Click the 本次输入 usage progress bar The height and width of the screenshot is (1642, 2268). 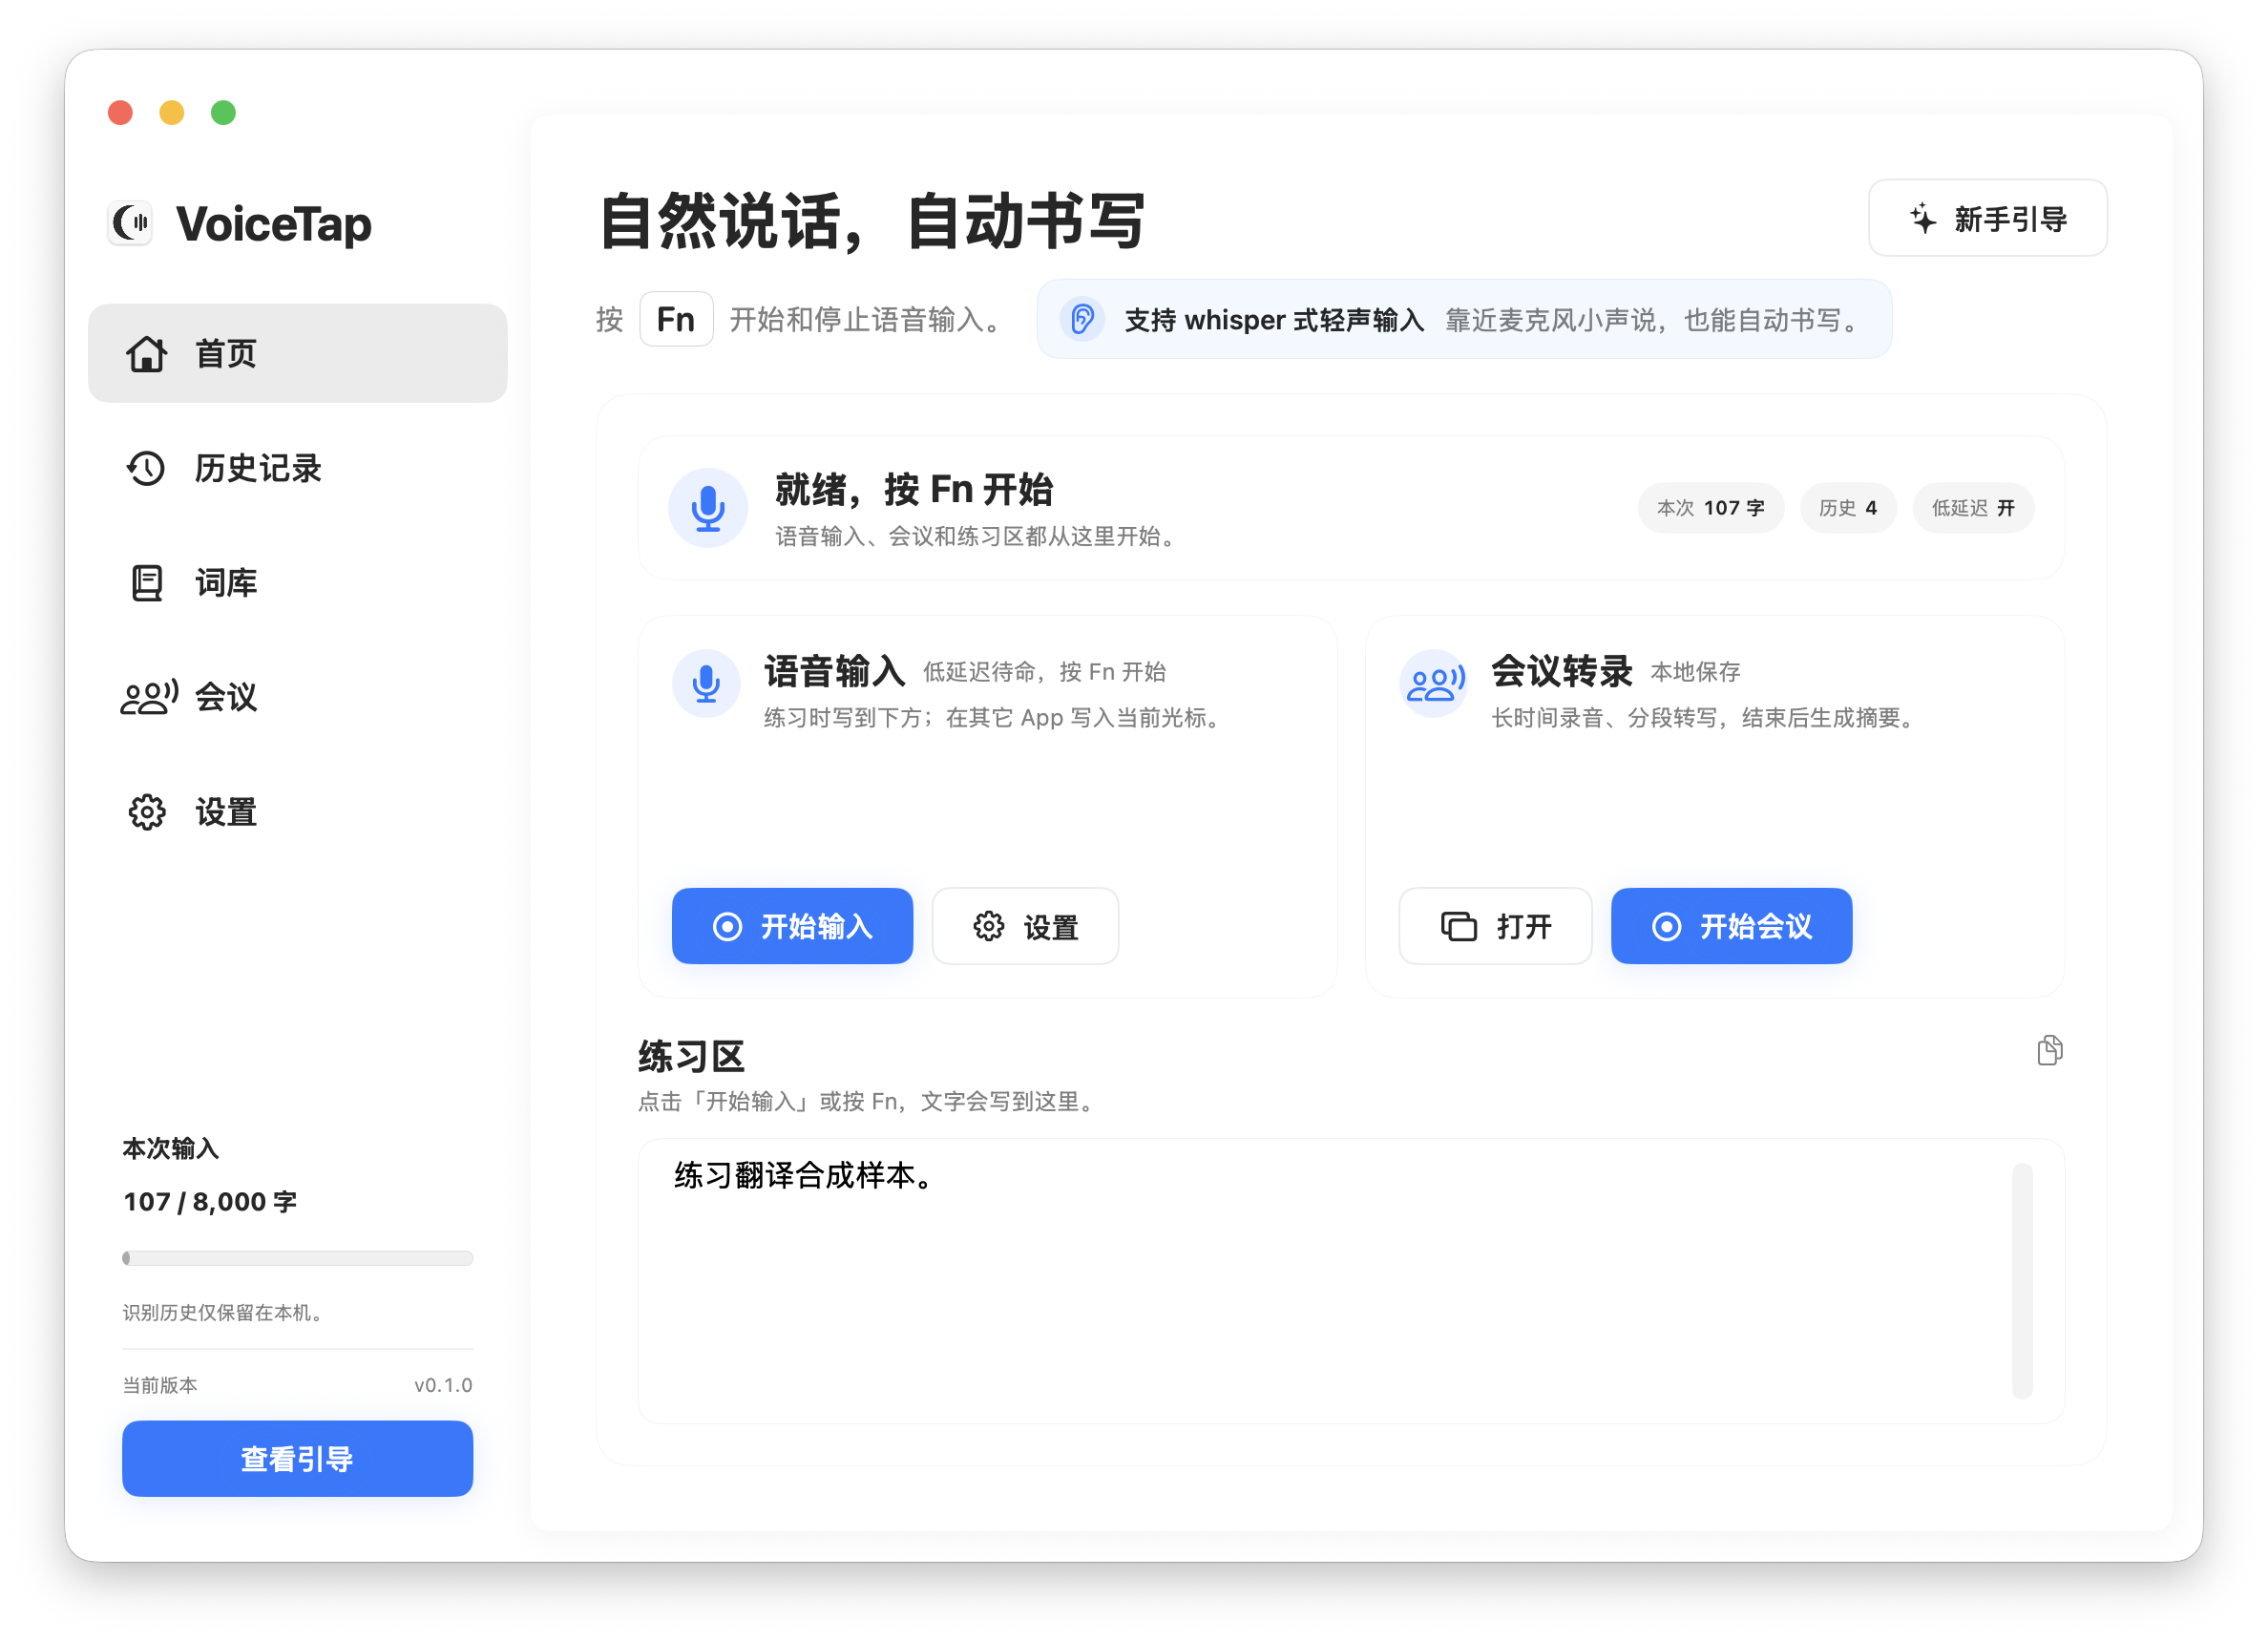pyautogui.click(x=297, y=1258)
